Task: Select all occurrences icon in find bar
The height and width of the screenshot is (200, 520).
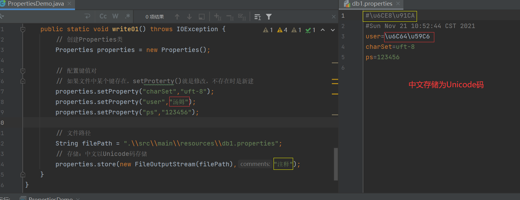Action: 242,17
